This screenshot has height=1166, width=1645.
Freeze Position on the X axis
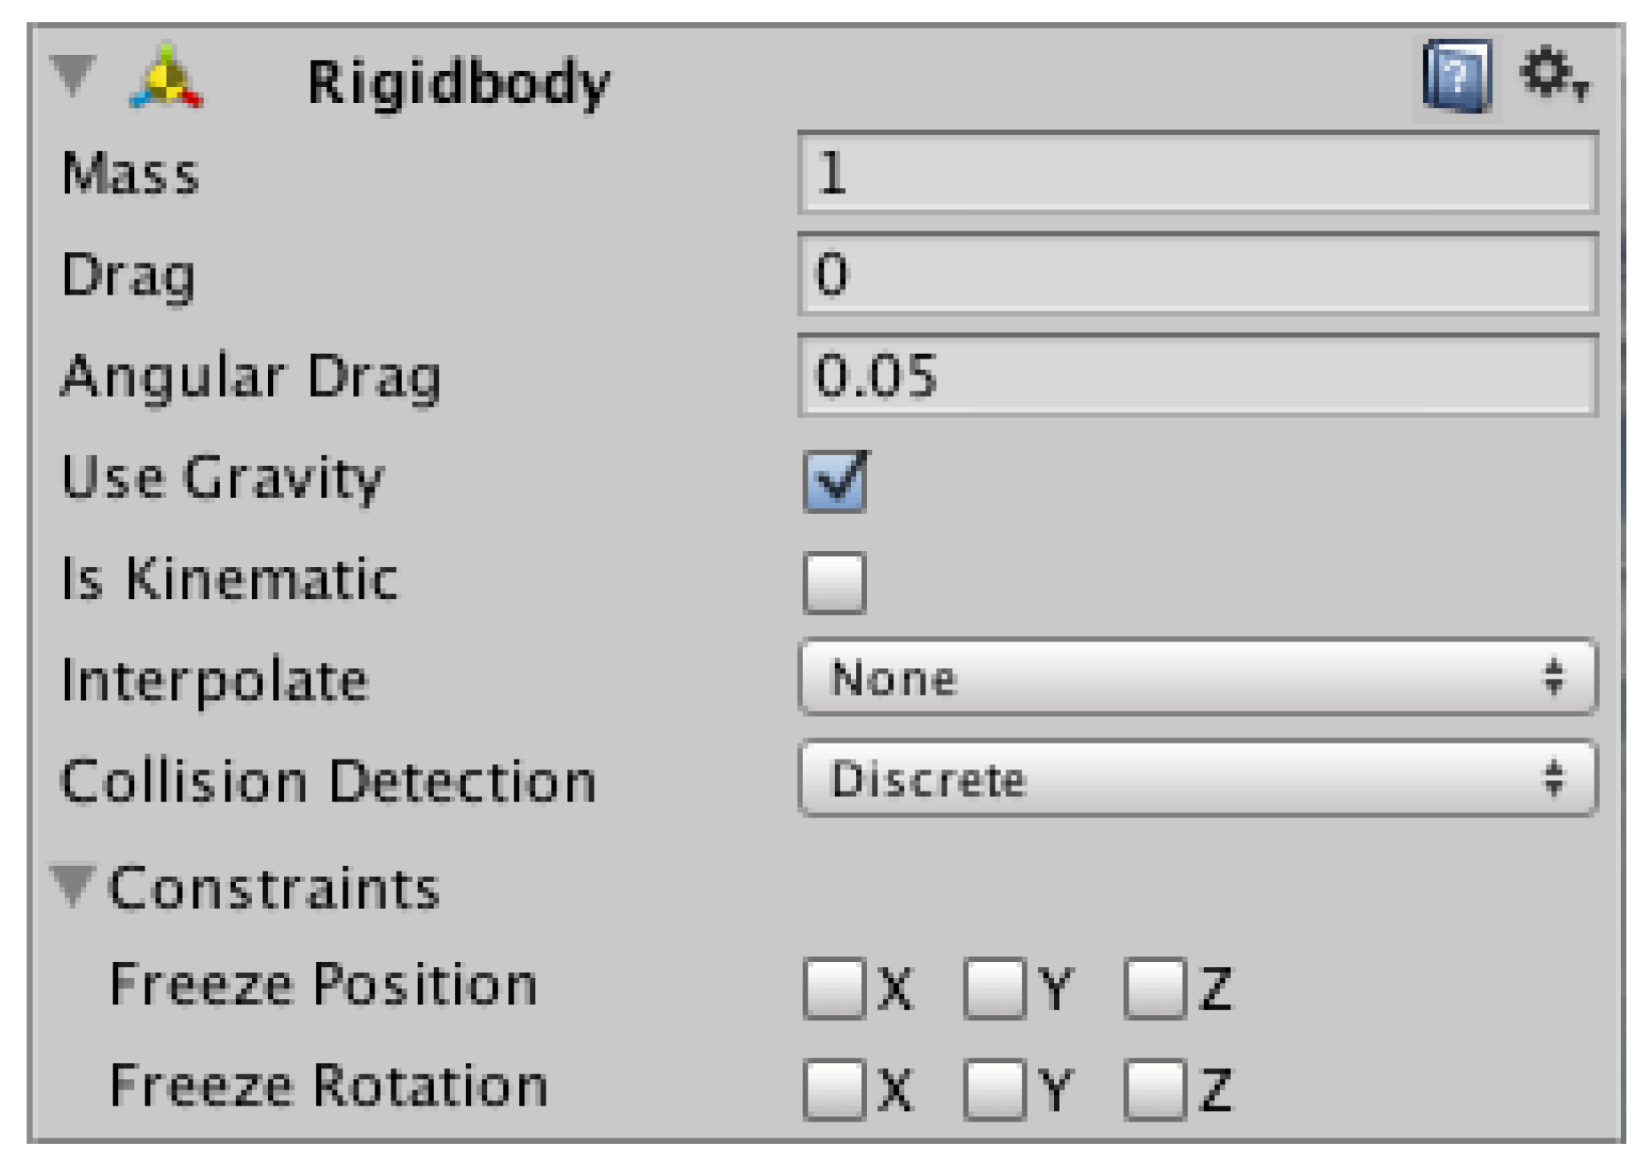[x=834, y=987]
